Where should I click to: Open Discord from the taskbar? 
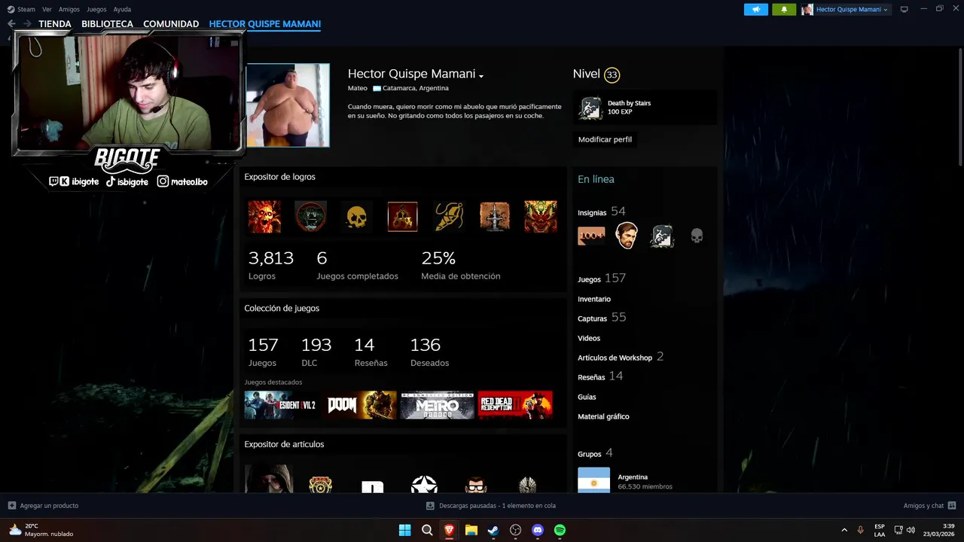click(538, 530)
